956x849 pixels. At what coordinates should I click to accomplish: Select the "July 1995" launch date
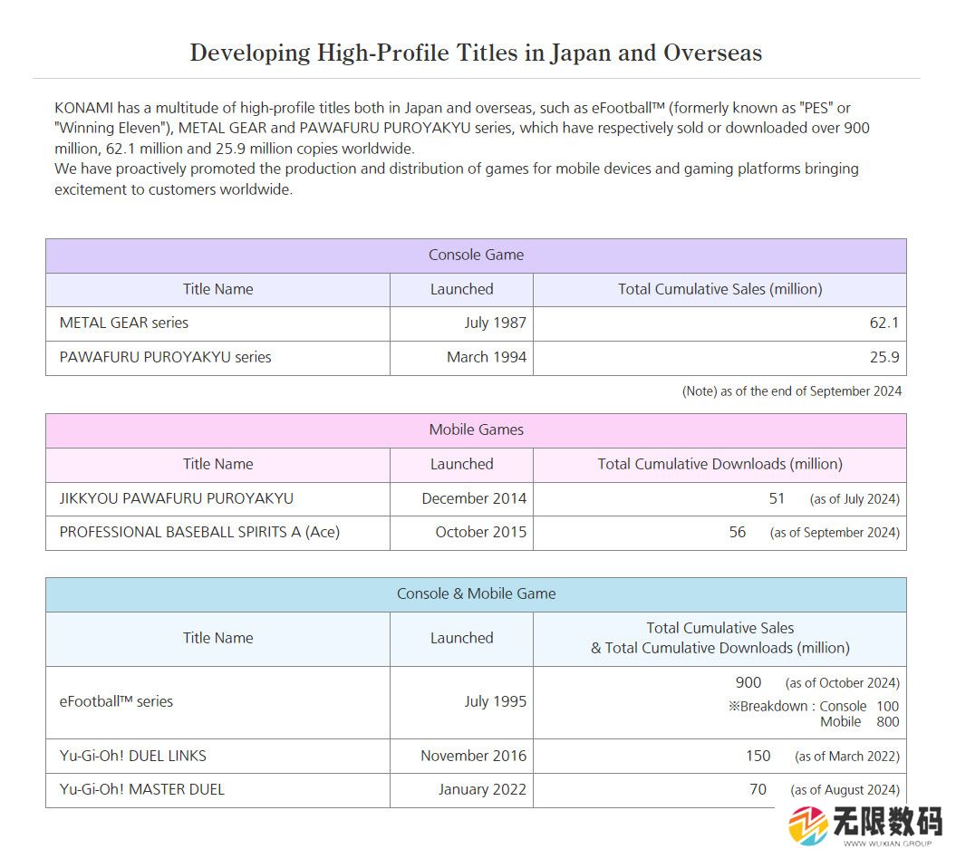495,701
